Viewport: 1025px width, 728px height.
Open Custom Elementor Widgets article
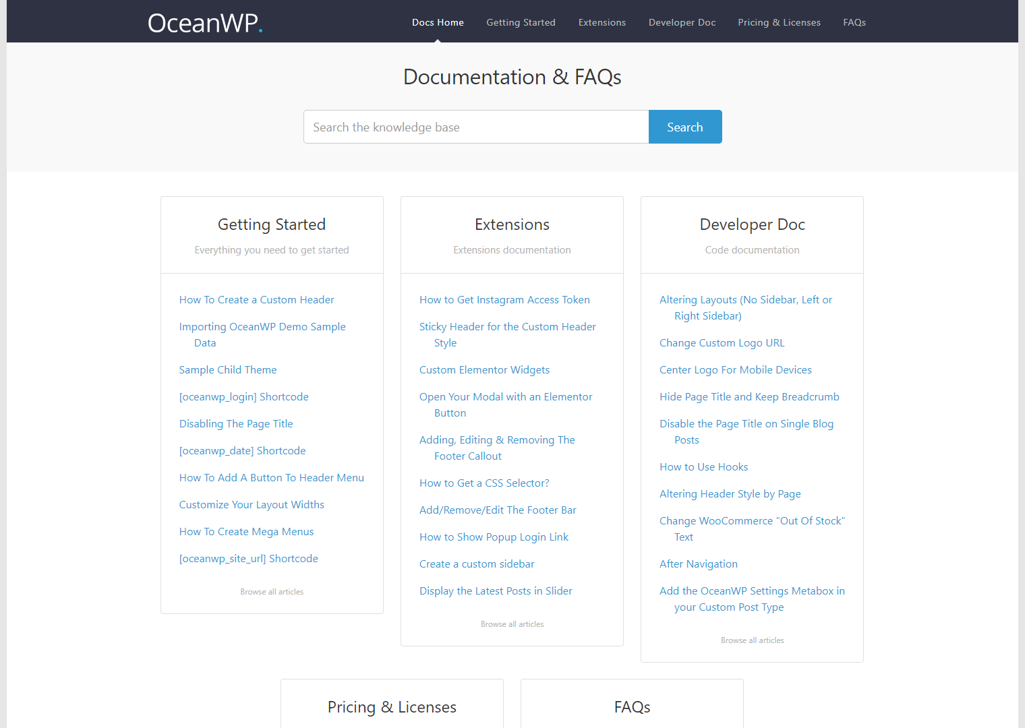(x=484, y=370)
